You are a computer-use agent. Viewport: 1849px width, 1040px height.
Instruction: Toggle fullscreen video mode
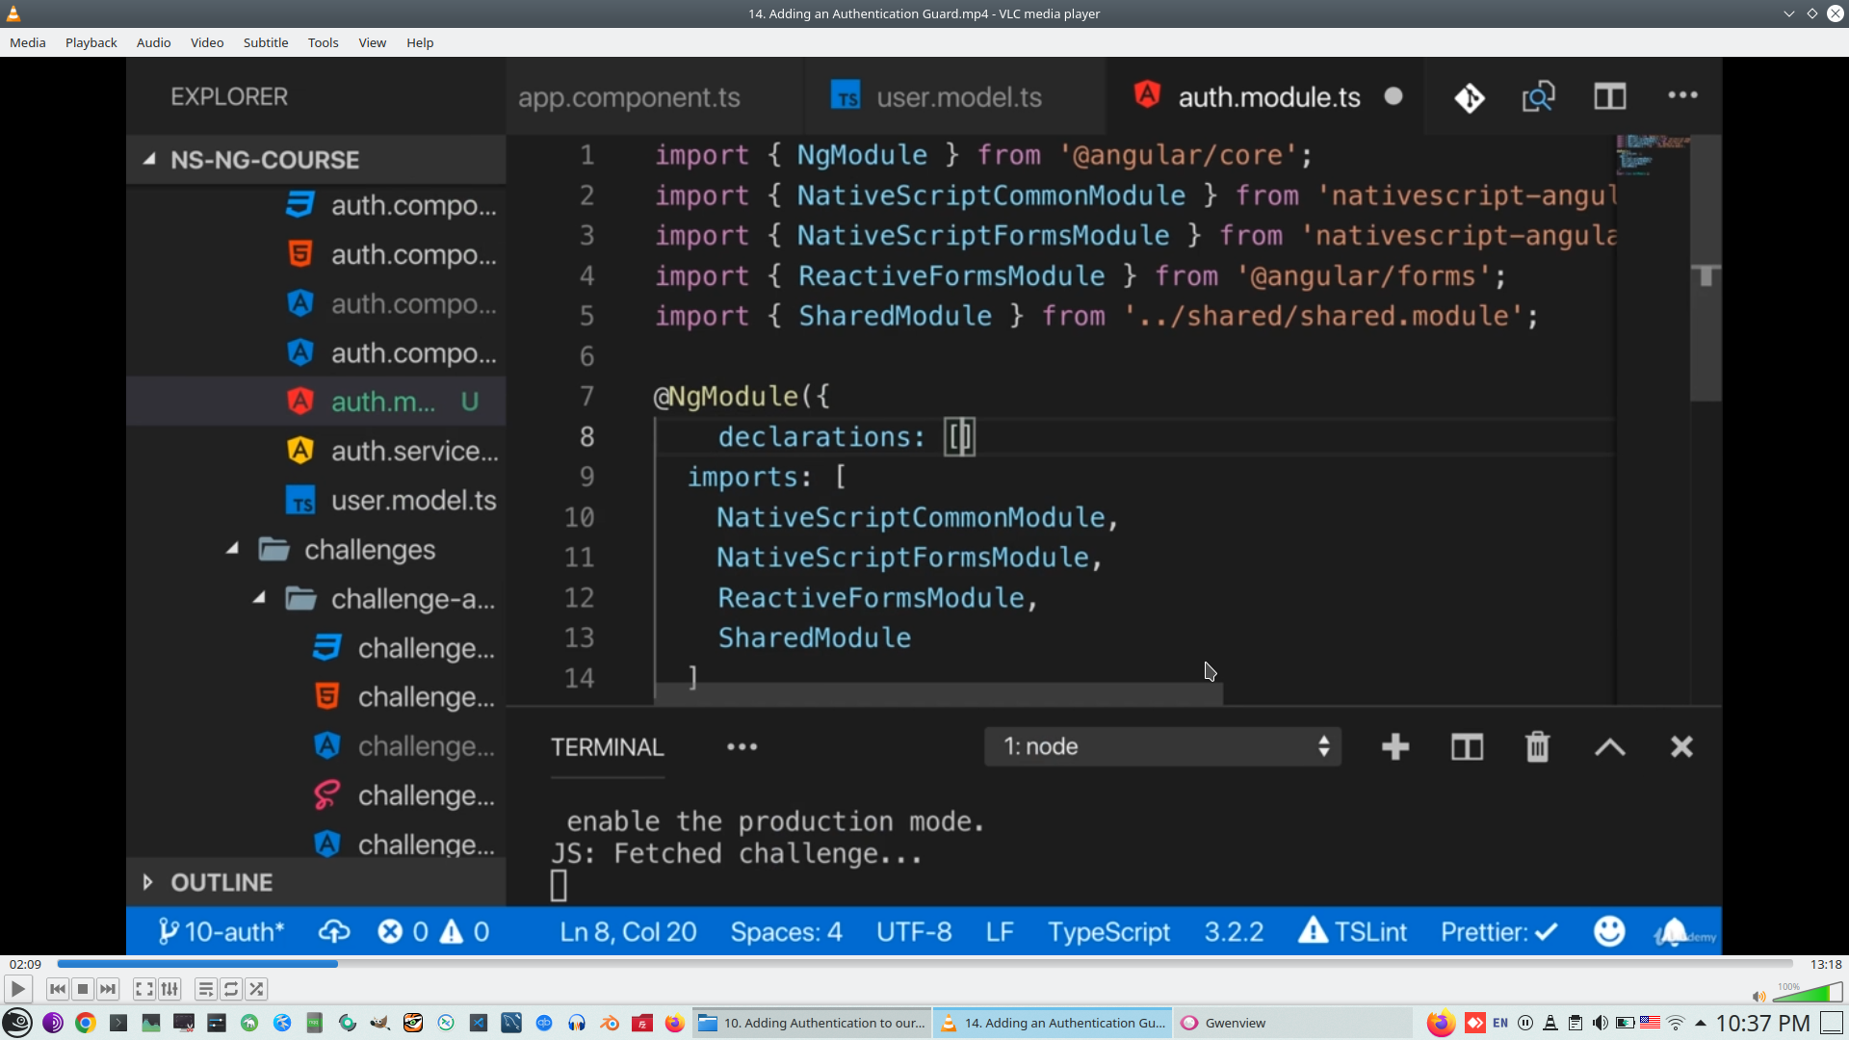143,989
